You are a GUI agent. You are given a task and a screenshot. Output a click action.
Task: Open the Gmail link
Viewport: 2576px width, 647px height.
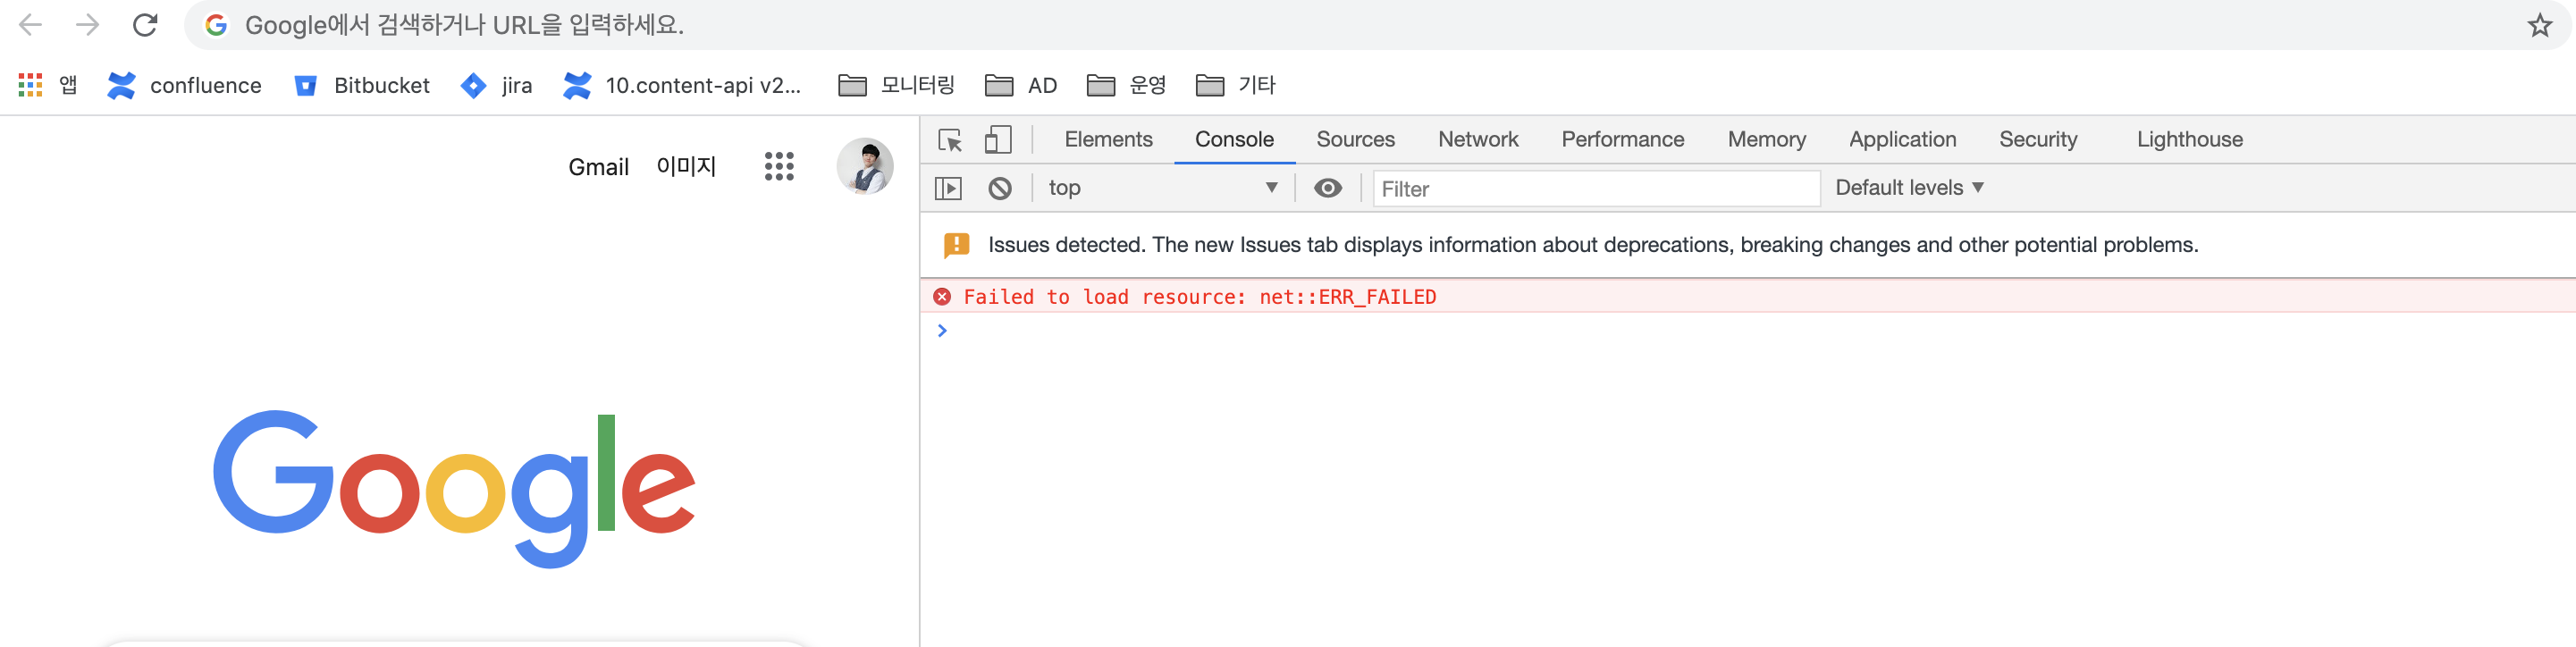[598, 167]
